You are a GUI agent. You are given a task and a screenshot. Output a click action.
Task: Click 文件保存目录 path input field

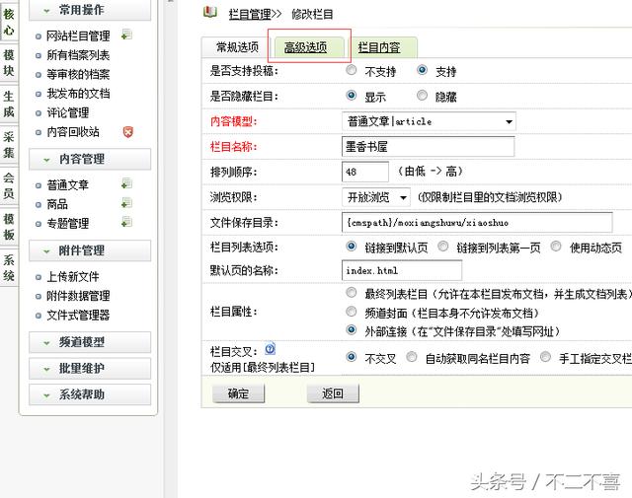pyautogui.click(x=477, y=223)
